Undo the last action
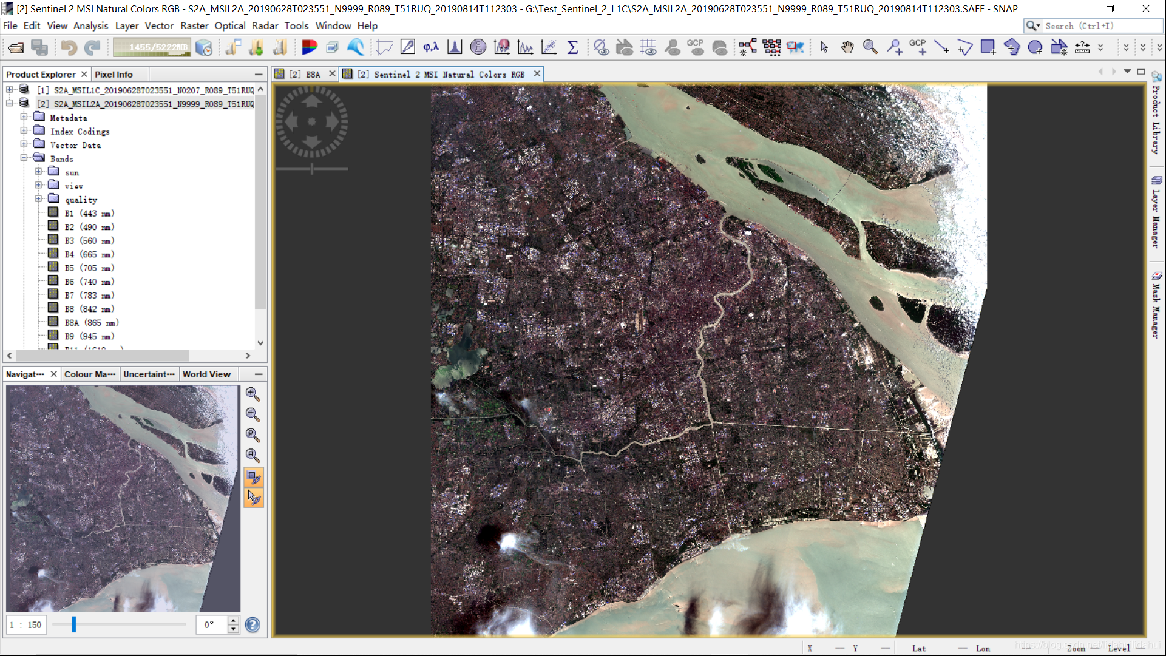The image size is (1166, 656). [69, 47]
